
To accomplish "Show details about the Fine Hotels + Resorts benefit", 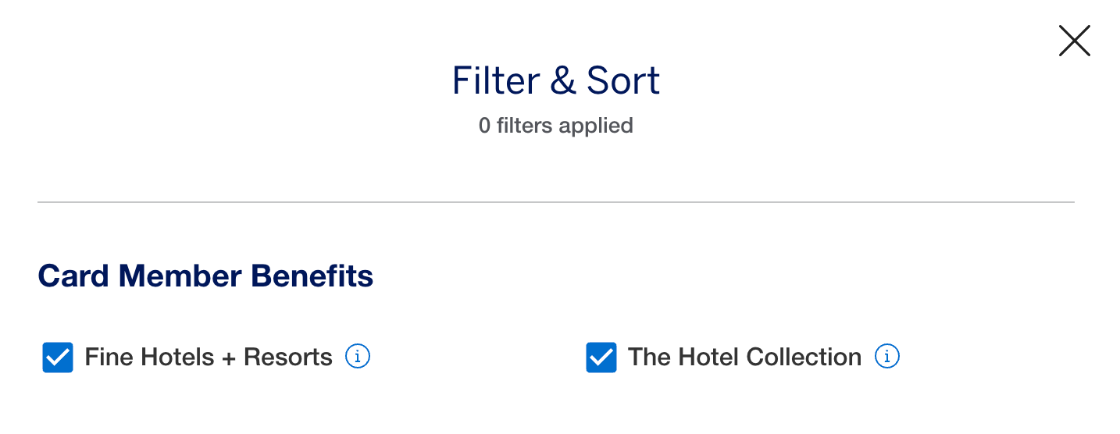I will (358, 357).
